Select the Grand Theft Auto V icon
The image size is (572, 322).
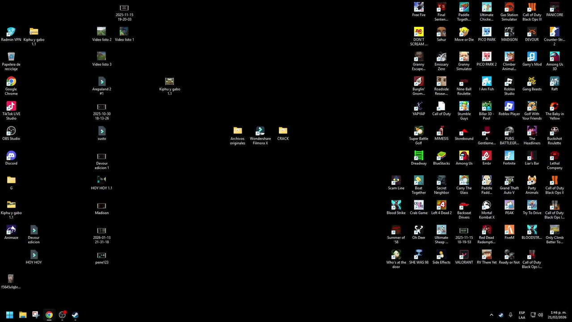click(x=509, y=185)
